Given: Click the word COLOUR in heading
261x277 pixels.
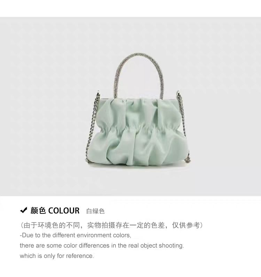Looking at the screenshot, I should (x=64, y=211).
